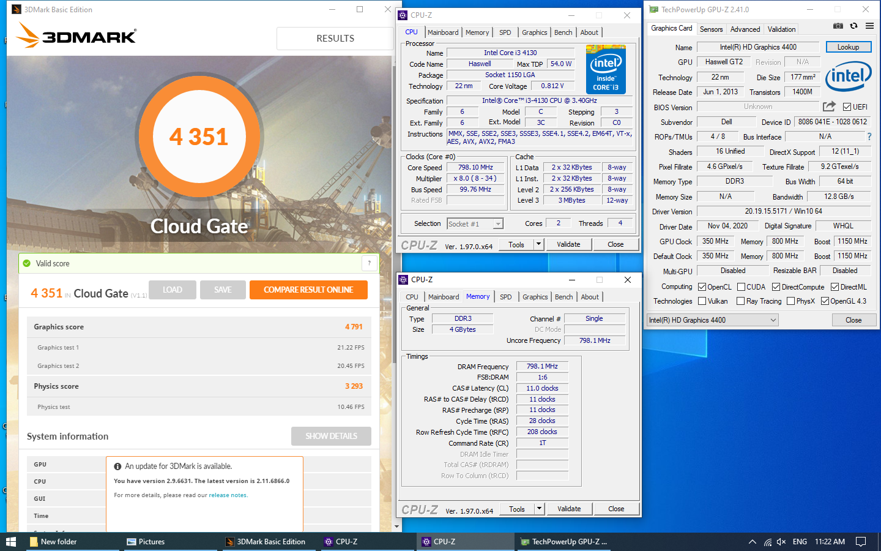Click the About tab in bottom CPU-Z window
This screenshot has height=551, width=881.
pos(590,297)
